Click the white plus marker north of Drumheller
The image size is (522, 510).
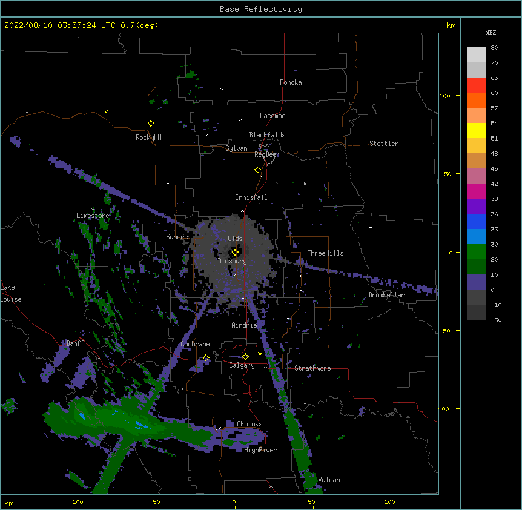(x=371, y=227)
